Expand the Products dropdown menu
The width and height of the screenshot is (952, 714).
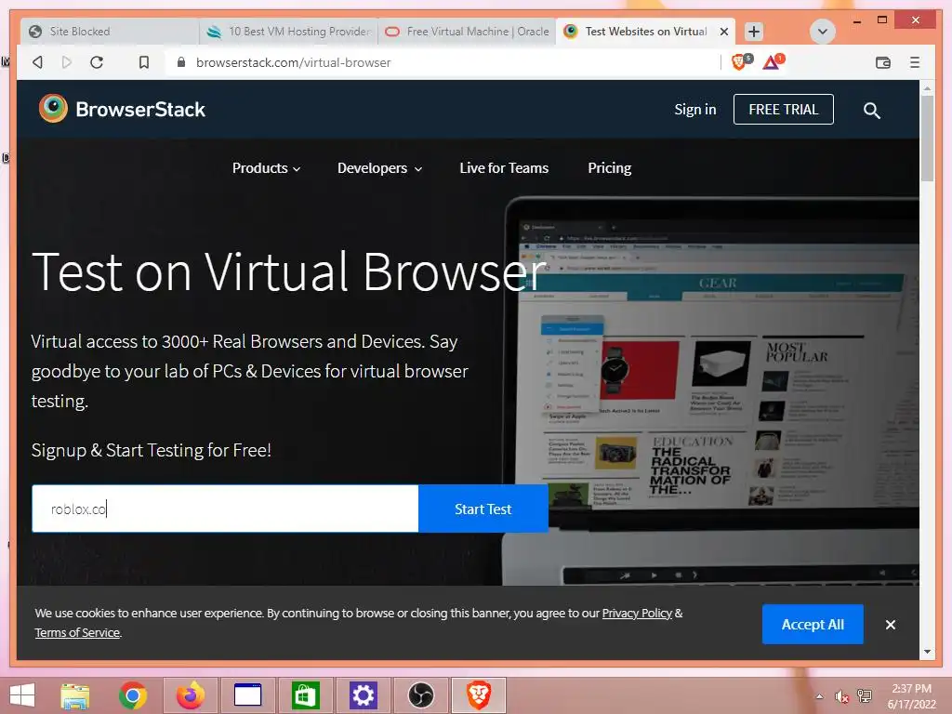(x=266, y=168)
